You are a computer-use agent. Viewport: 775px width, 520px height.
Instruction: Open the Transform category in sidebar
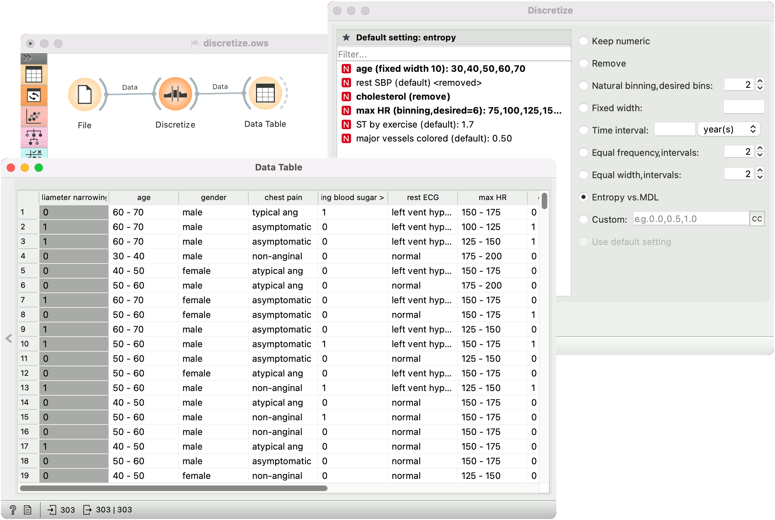[x=34, y=95]
